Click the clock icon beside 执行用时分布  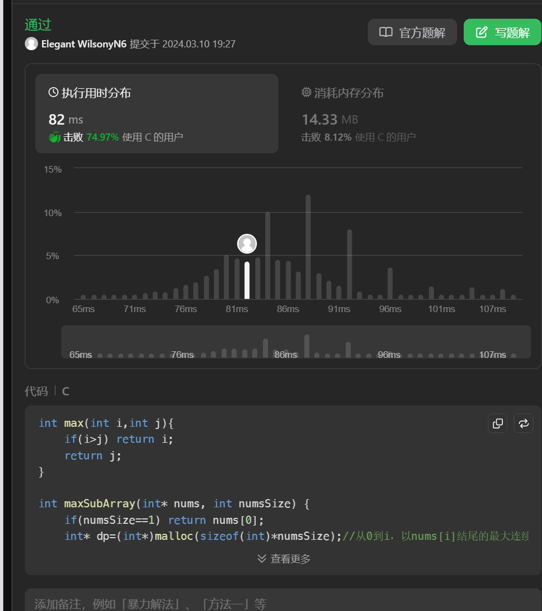tap(53, 93)
